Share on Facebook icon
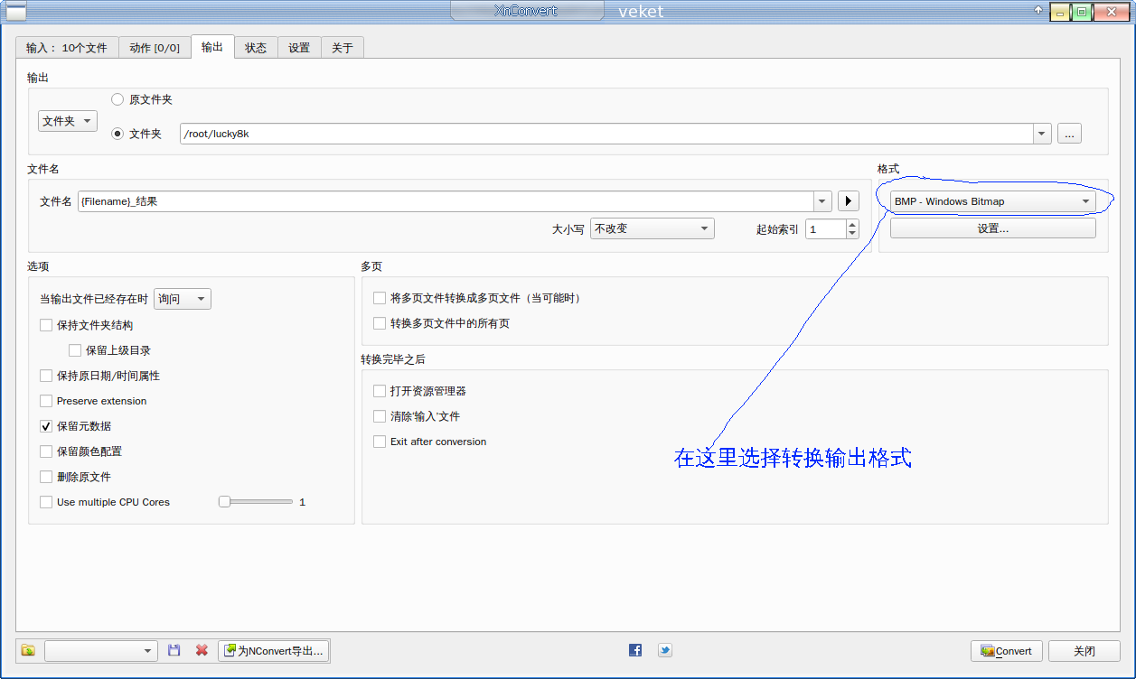This screenshot has height=679, width=1136. pyautogui.click(x=635, y=650)
